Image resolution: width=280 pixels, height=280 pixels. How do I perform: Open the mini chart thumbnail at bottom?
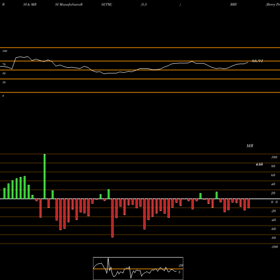pyautogui.click(x=138, y=268)
